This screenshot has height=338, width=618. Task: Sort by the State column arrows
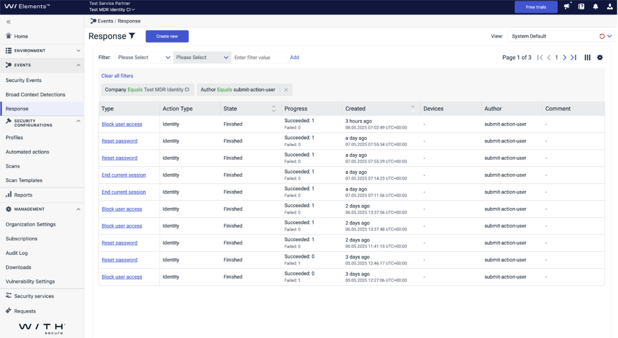pyautogui.click(x=274, y=108)
